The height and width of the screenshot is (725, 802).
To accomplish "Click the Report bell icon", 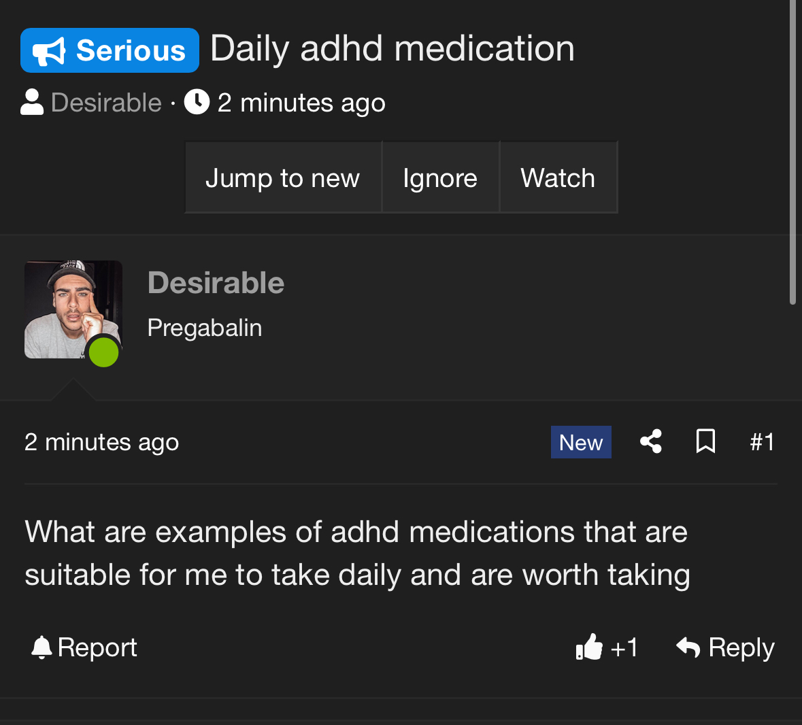I will [41, 647].
